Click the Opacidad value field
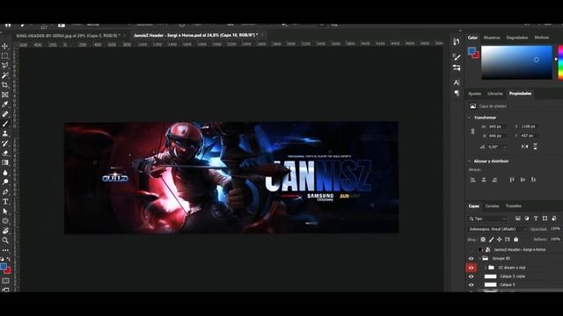 tap(554, 229)
